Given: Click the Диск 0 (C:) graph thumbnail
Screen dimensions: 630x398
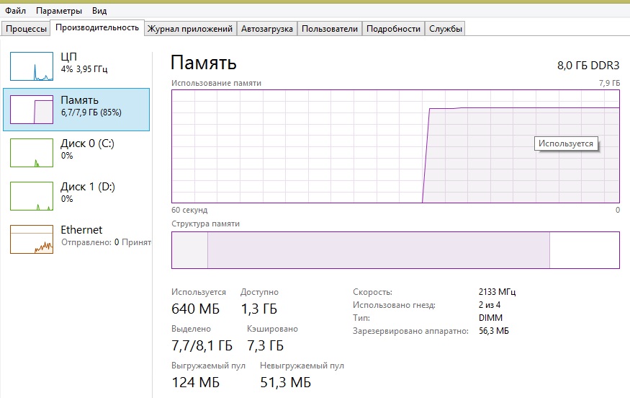Looking at the screenshot, I should coord(32,153).
